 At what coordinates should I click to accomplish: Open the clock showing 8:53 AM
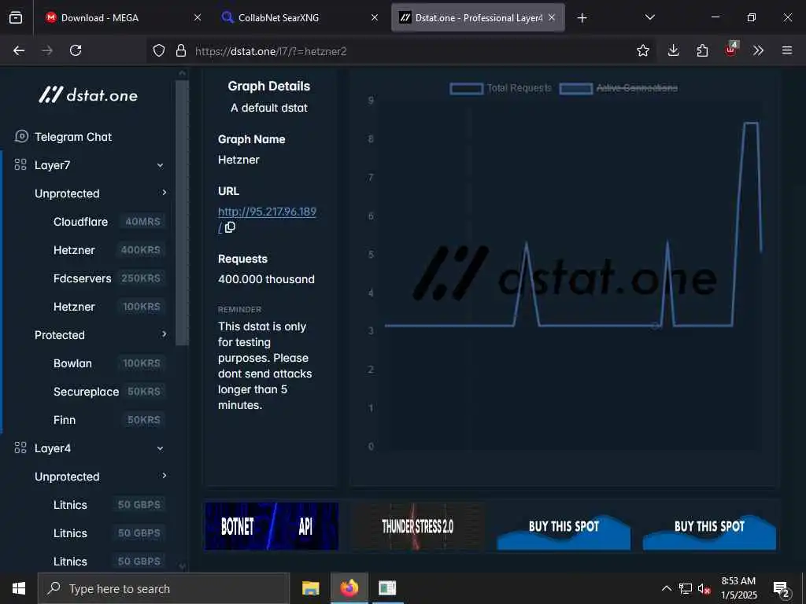[738, 588]
